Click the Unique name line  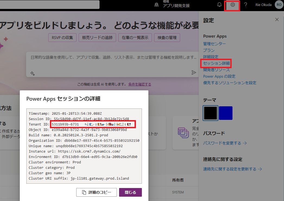point(76,146)
